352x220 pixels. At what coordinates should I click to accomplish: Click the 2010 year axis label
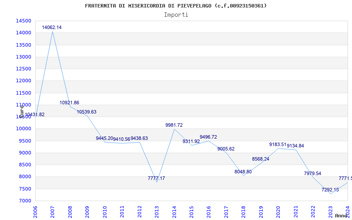click(105, 212)
